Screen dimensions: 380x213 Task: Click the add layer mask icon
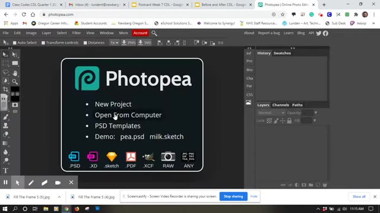pos(304,185)
